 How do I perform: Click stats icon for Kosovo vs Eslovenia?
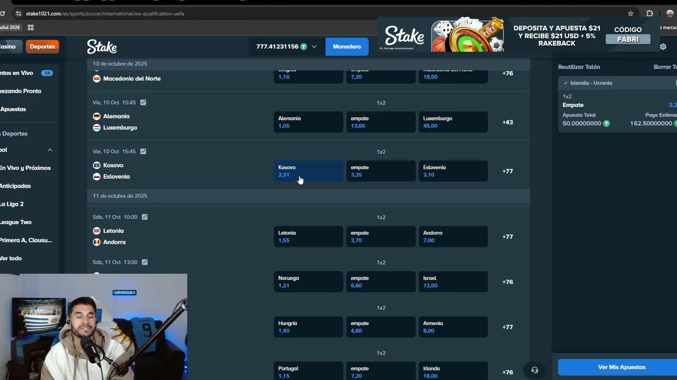point(143,151)
